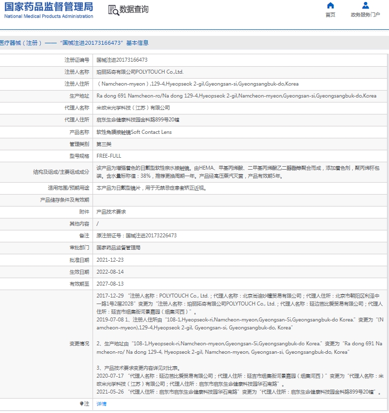Select expiry date 2027-08-13

pyautogui.click(x=110, y=284)
